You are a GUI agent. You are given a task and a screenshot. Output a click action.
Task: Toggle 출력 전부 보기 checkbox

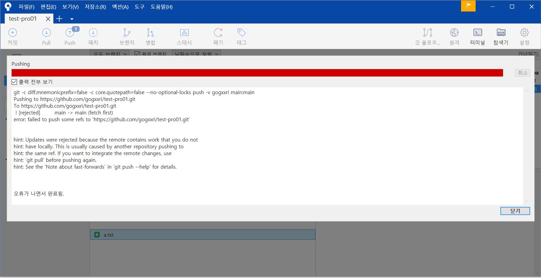click(x=14, y=82)
